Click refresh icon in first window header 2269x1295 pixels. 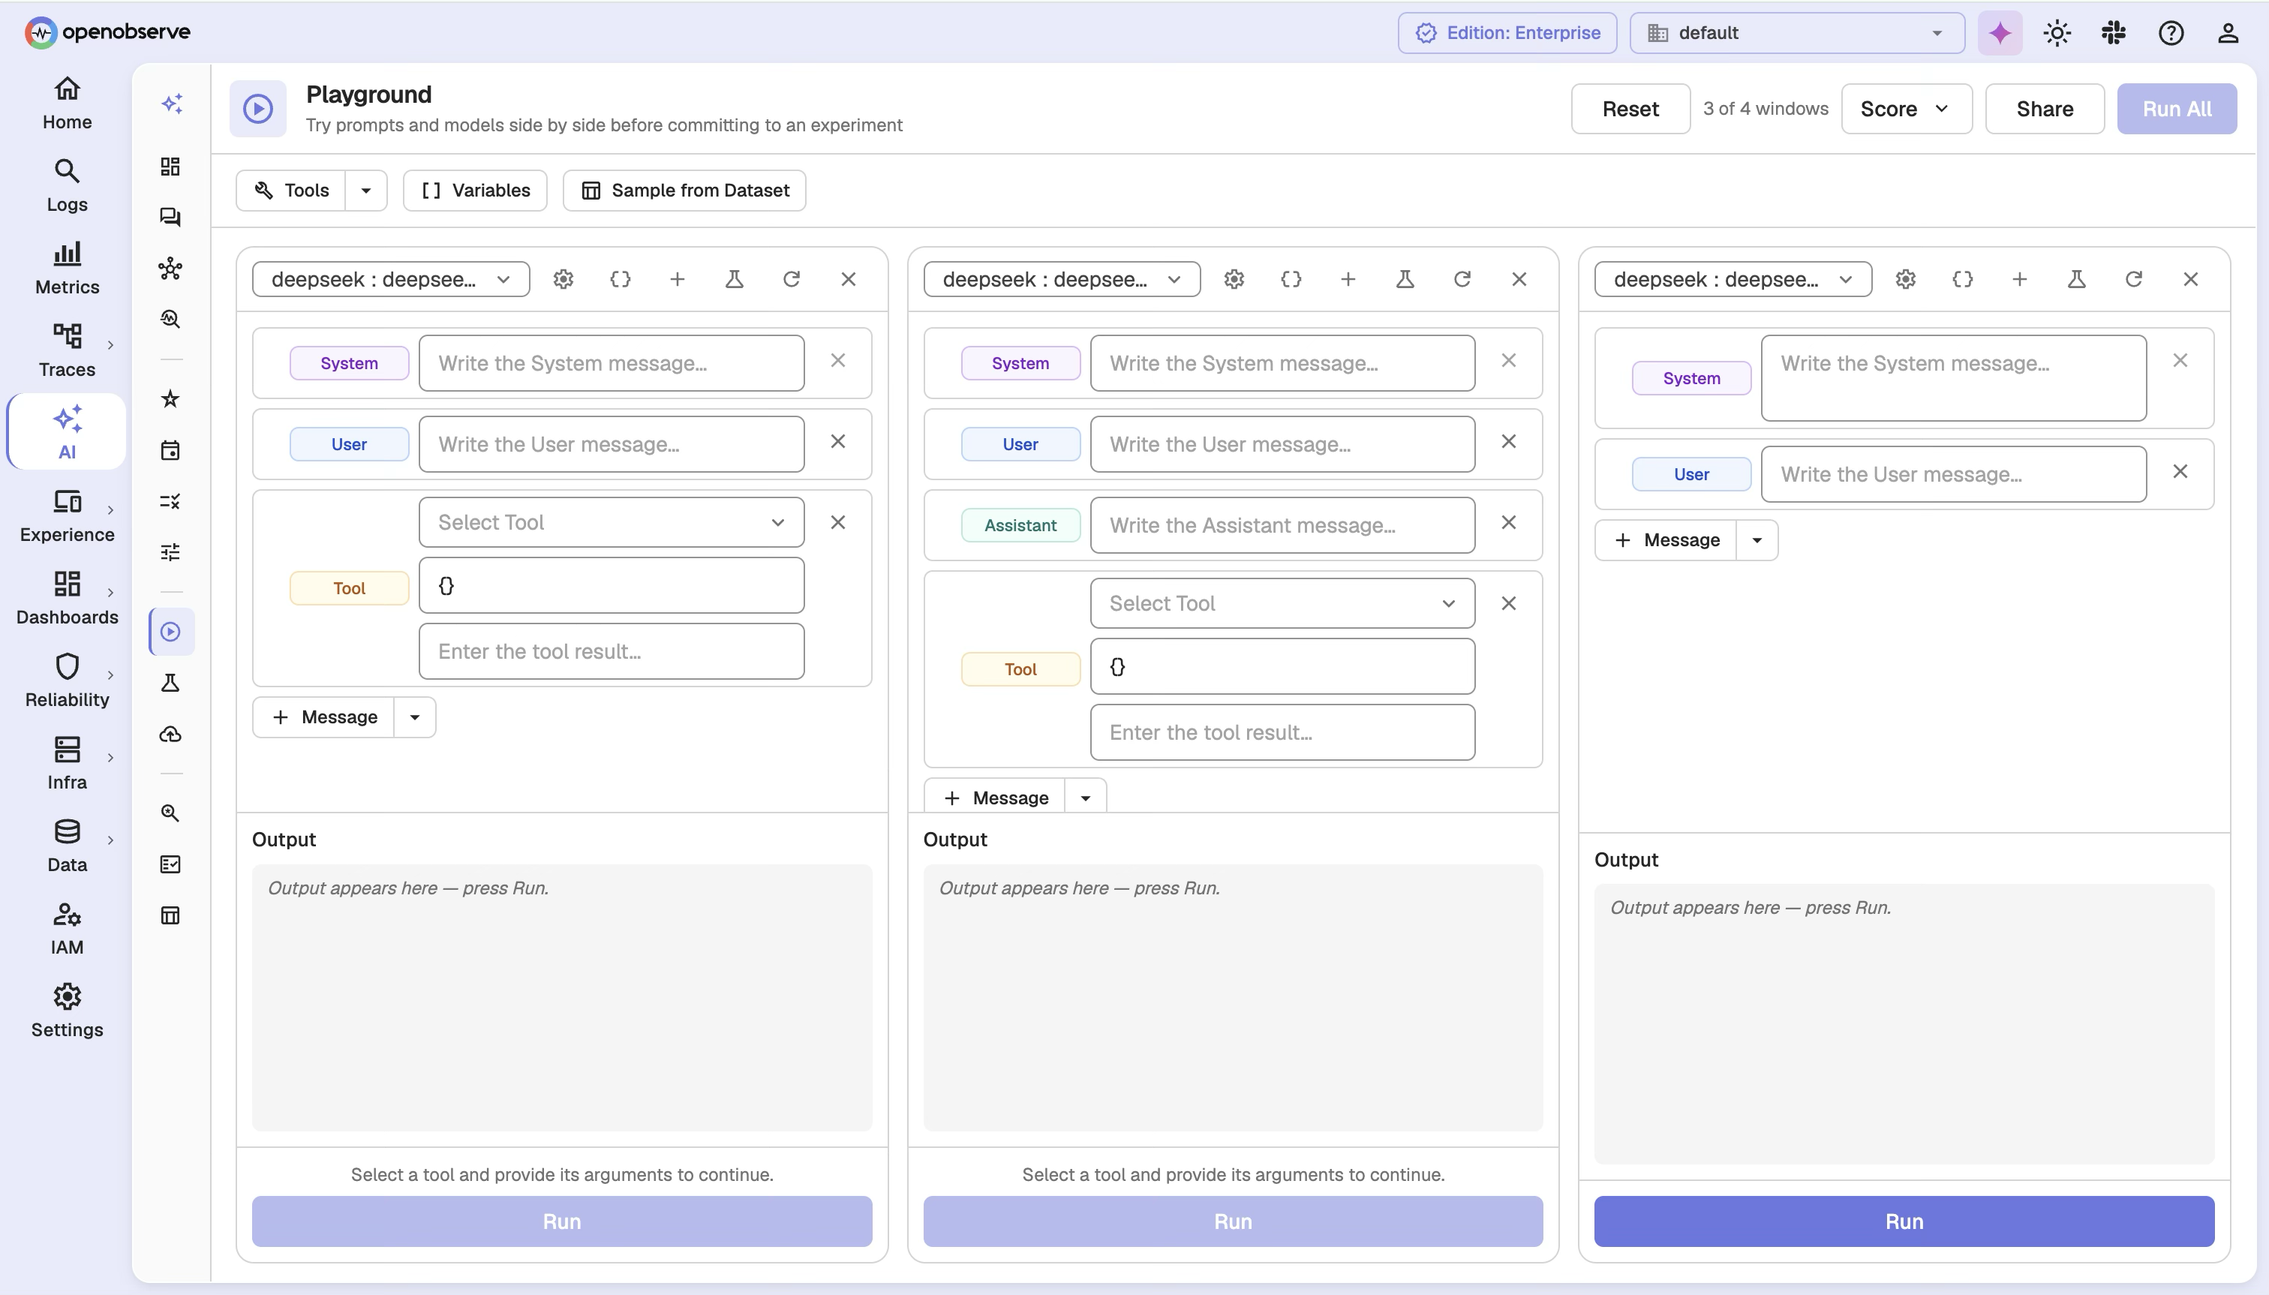point(791,279)
